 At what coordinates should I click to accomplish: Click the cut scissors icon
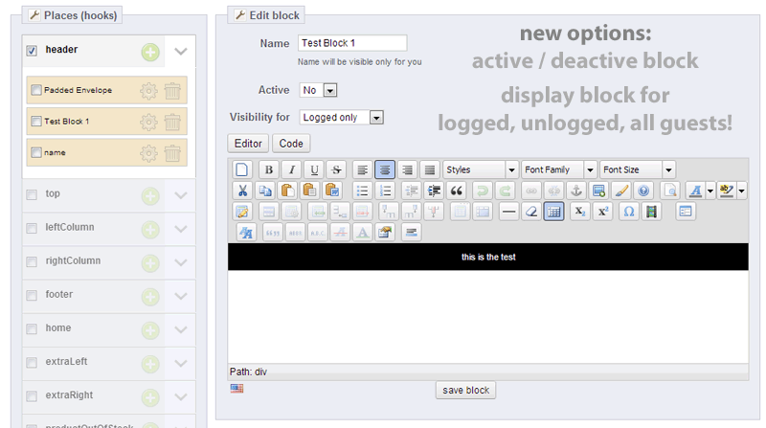243,191
